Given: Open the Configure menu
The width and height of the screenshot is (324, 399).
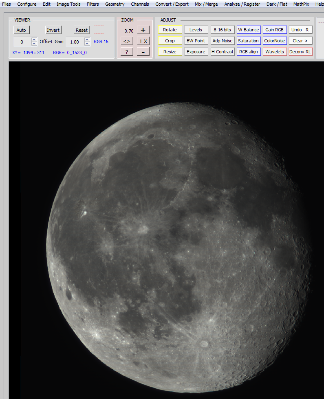Looking at the screenshot, I should [27, 4].
